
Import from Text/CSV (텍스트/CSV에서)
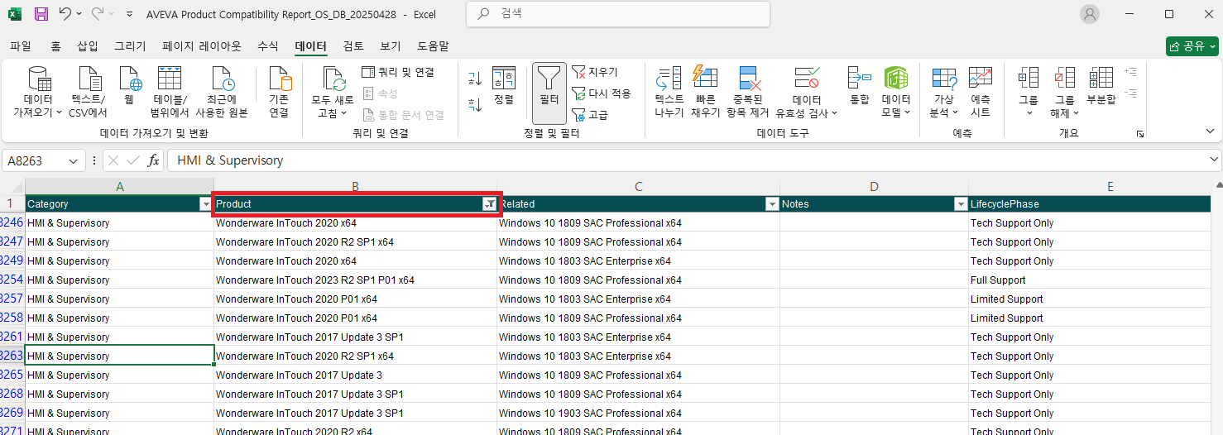pyautogui.click(x=88, y=91)
